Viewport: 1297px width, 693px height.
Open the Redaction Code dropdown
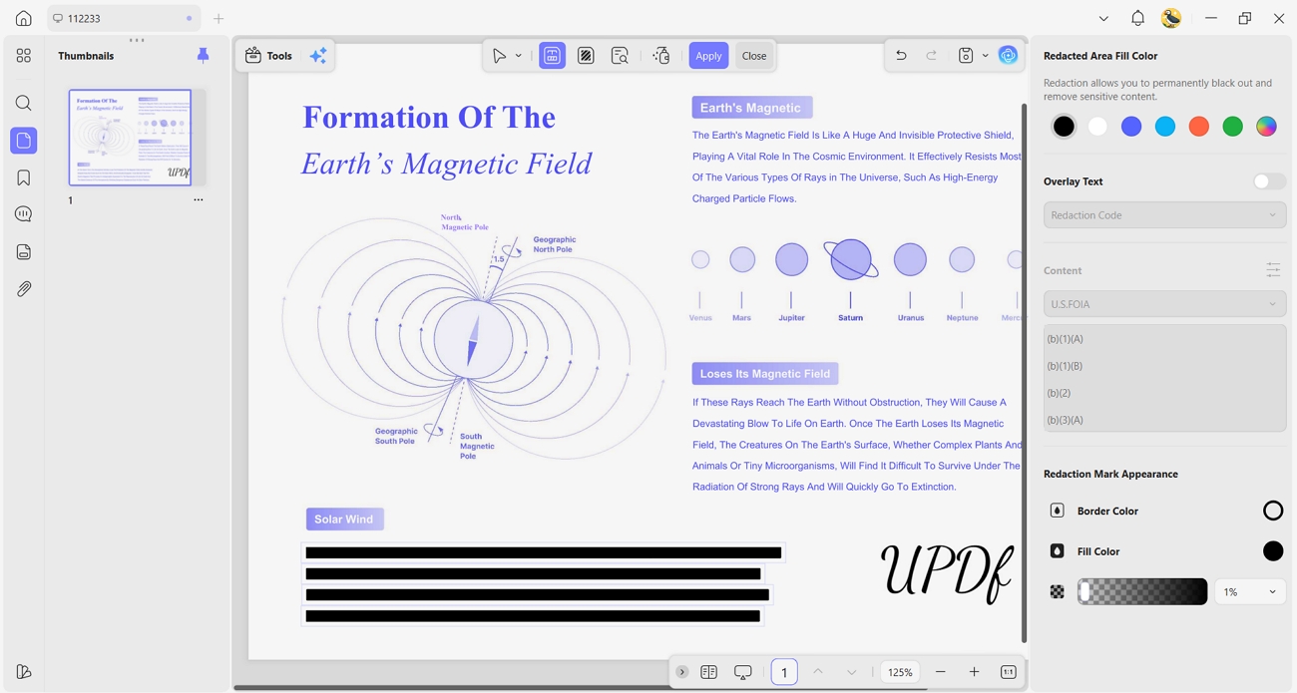coord(1164,215)
